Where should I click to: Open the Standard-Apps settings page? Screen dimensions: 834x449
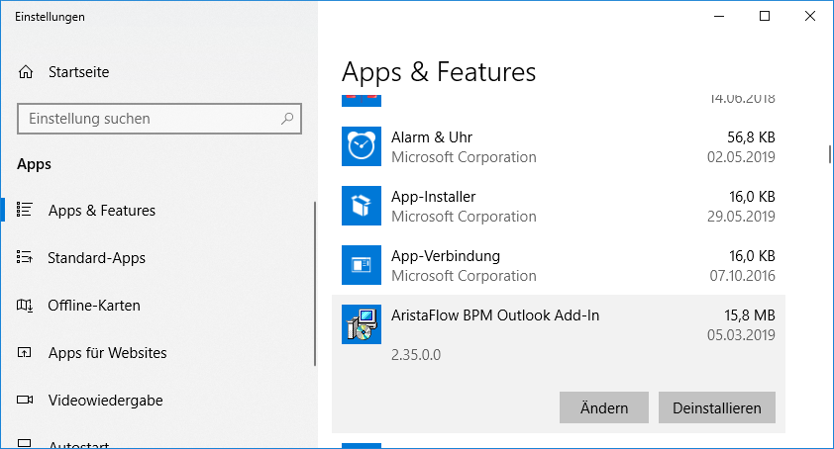point(96,258)
